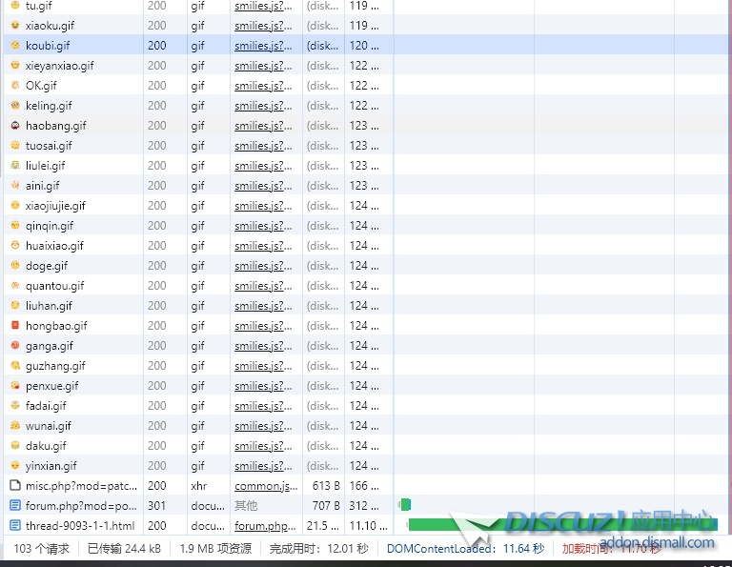Click the 其他 initiator cell of forum.php

(x=246, y=506)
